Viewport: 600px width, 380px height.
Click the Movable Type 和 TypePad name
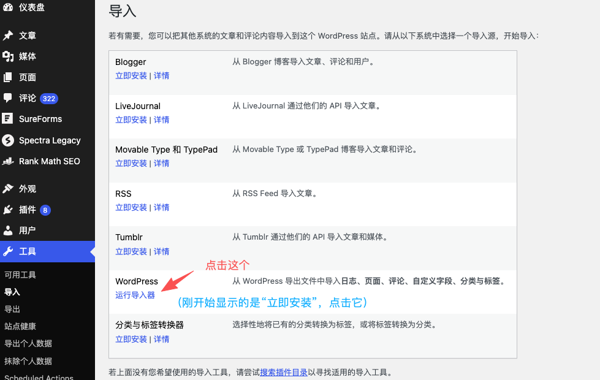click(x=167, y=150)
